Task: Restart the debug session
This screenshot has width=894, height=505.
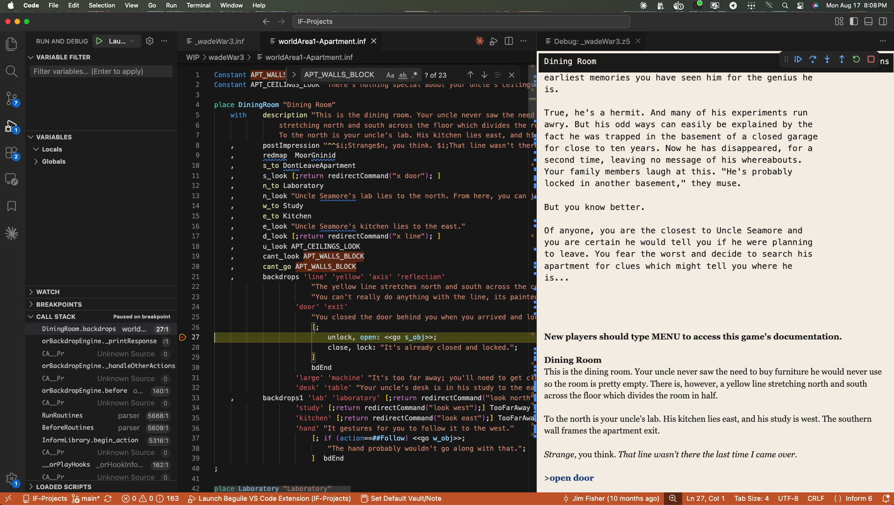Action: click(x=856, y=59)
